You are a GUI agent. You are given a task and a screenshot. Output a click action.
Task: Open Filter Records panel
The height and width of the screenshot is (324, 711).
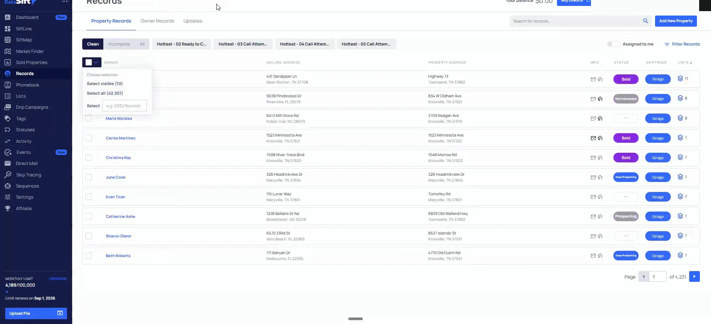pos(682,44)
